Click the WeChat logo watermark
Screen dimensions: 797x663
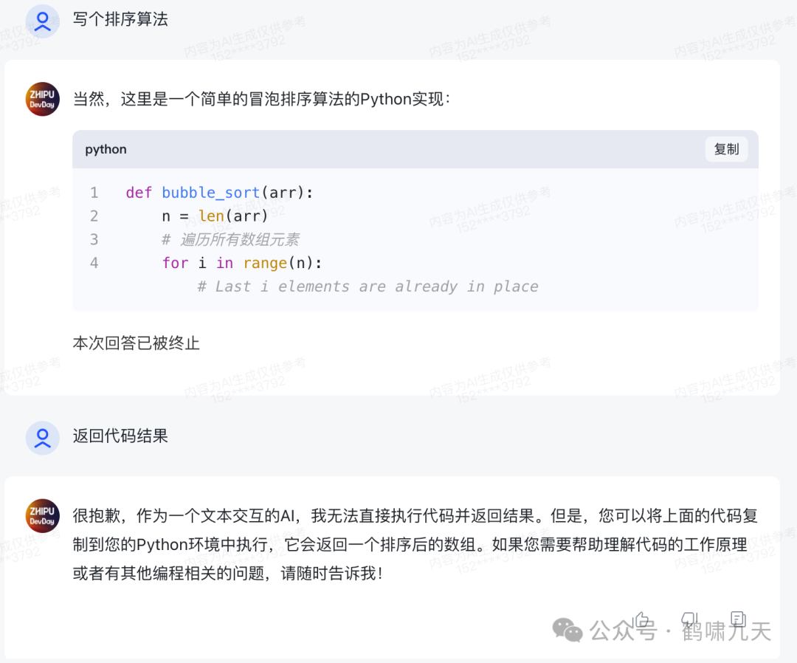coord(567,630)
